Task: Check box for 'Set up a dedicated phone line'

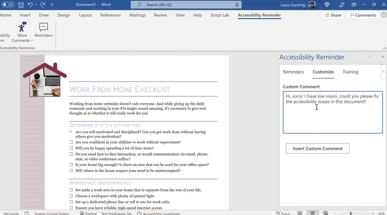Action: [x=71, y=202]
